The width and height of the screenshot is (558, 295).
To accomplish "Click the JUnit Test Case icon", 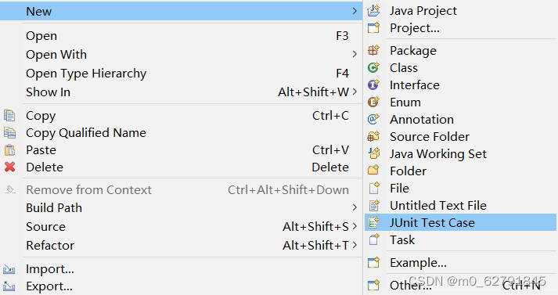I will [373, 222].
